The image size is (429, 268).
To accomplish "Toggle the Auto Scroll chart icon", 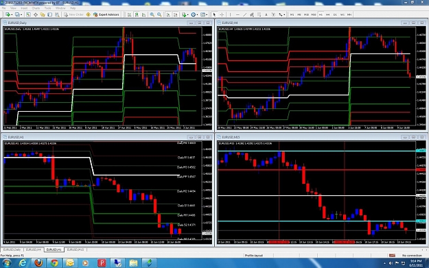I will coord(168,14).
